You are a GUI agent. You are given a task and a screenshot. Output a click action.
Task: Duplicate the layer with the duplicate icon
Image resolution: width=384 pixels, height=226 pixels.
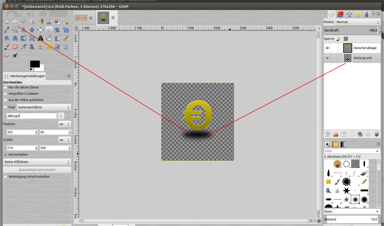[x=360, y=134]
